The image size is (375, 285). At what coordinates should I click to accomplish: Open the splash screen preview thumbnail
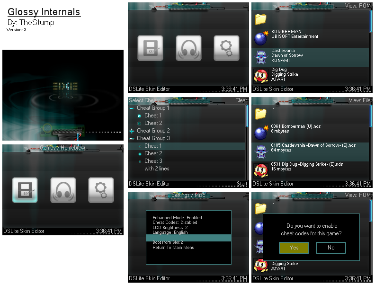click(x=63, y=95)
